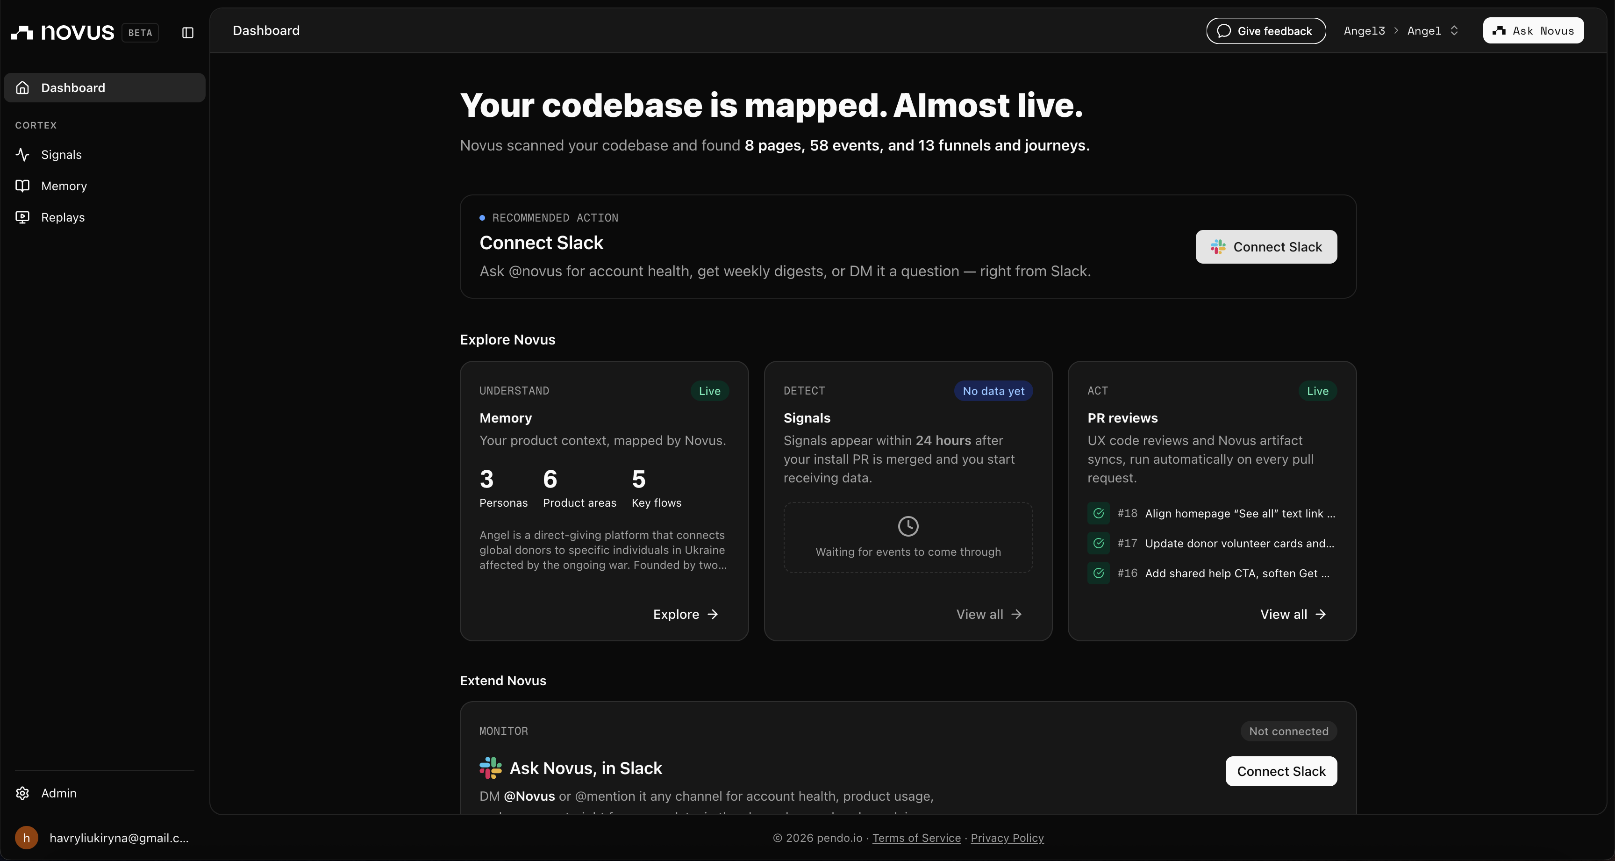Open Dashboard in the sidebar
This screenshot has height=861, width=1615.
(x=105, y=88)
